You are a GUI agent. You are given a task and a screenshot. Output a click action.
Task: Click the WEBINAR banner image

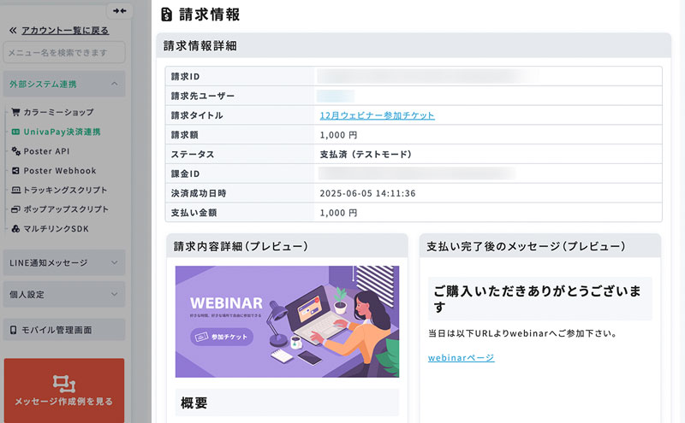coord(287,321)
